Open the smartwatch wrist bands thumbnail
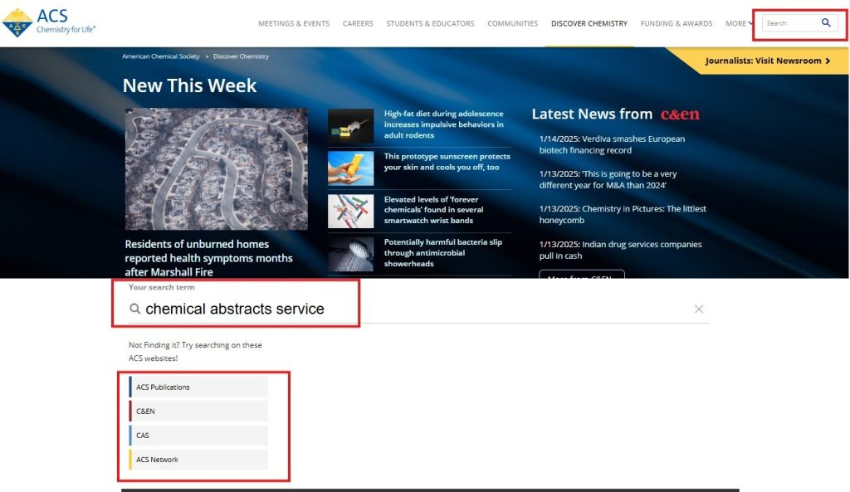The height and width of the screenshot is (492, 850). [x=351, y=211]
